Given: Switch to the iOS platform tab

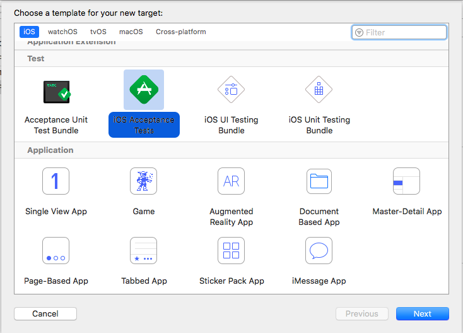Looking at the screenshot, I should 29,32.
